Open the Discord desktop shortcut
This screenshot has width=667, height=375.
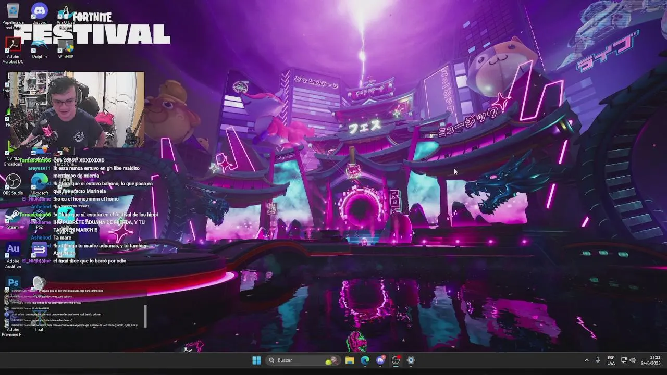[x=40, y=14]
